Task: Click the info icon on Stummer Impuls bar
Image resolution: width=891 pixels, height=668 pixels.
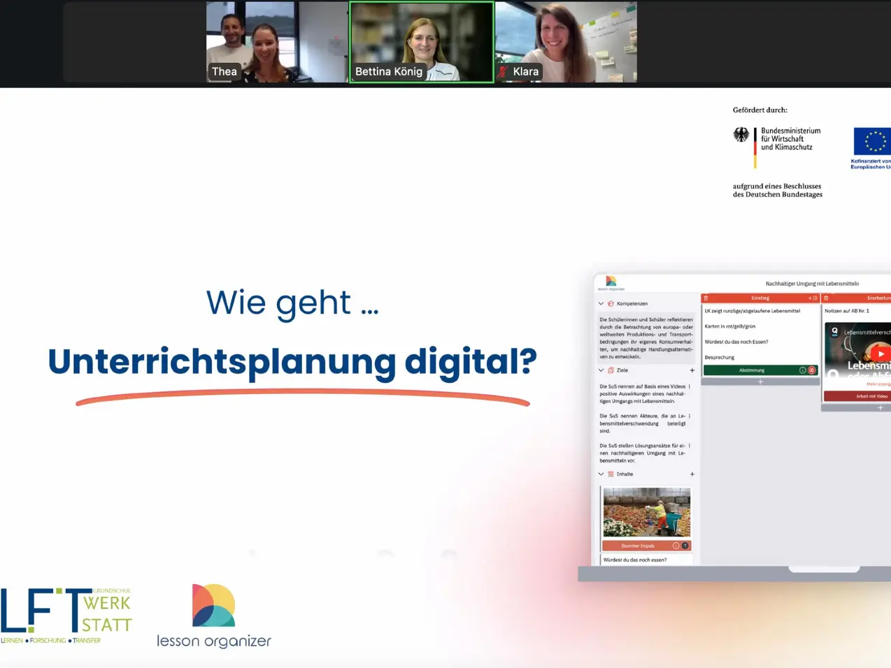Action: (x=676, y=546)
